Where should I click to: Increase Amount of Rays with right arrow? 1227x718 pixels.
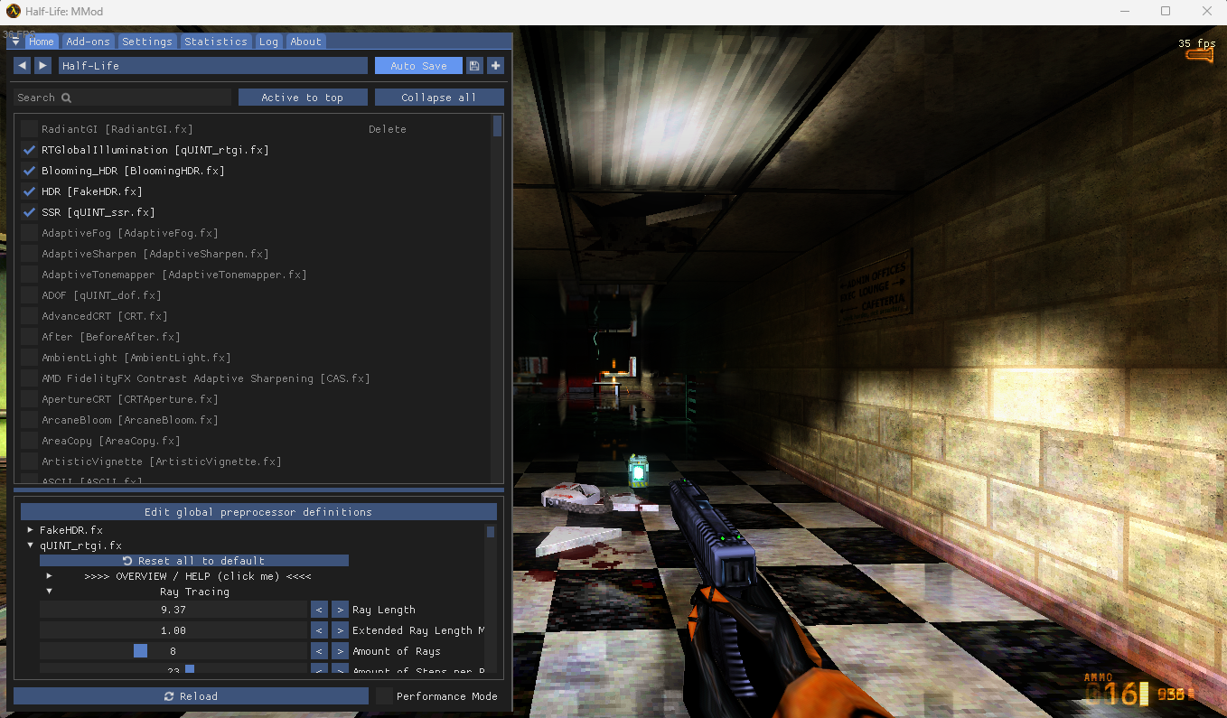click(340, 651)
